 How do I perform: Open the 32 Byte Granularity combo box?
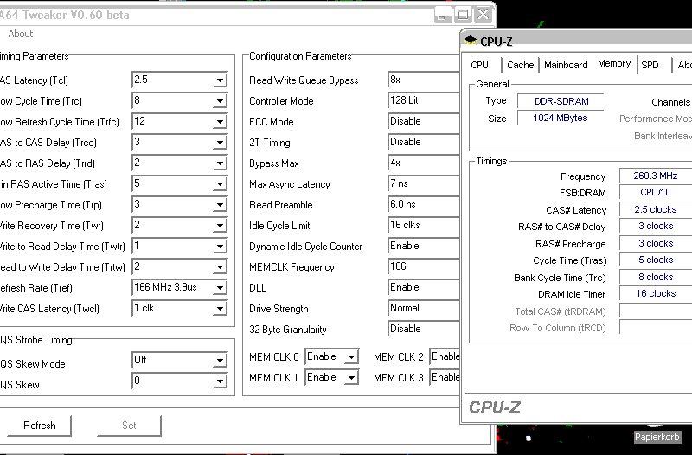(x=424, y=329)
